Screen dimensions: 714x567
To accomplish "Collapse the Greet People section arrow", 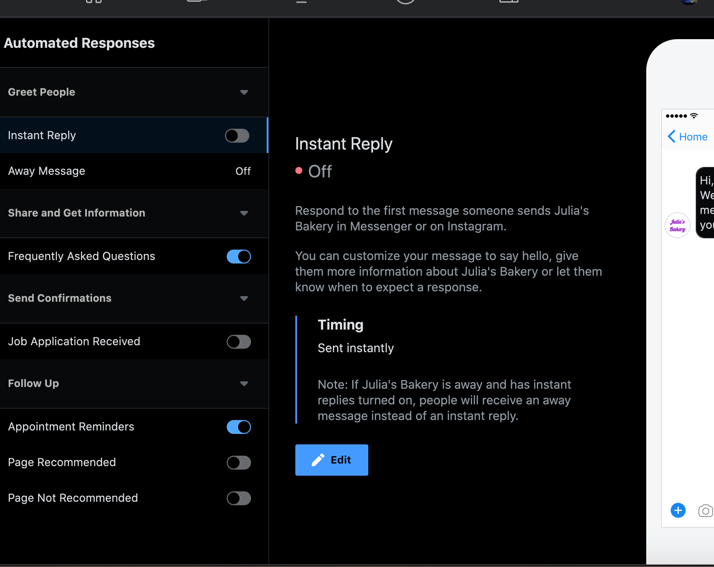I will pos(244,92).
